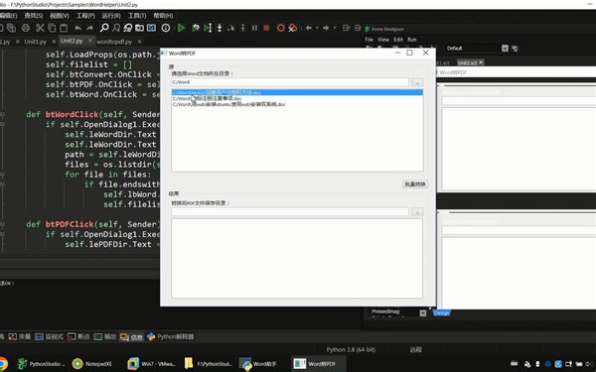Navigate forward with the right arrow icon

pyautogui.click(x=326, y=28)
